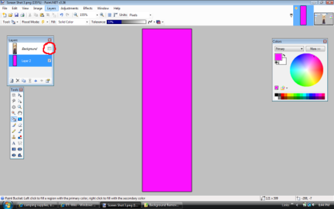Select the Color Picker tool
Screen dimensions: 334x209
[20, 131]
